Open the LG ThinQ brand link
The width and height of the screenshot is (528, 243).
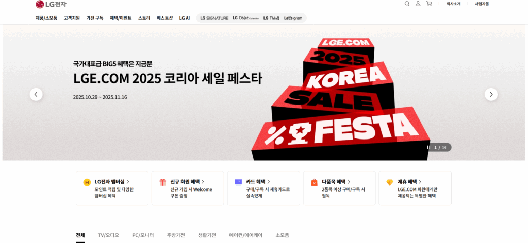[271, 18]
